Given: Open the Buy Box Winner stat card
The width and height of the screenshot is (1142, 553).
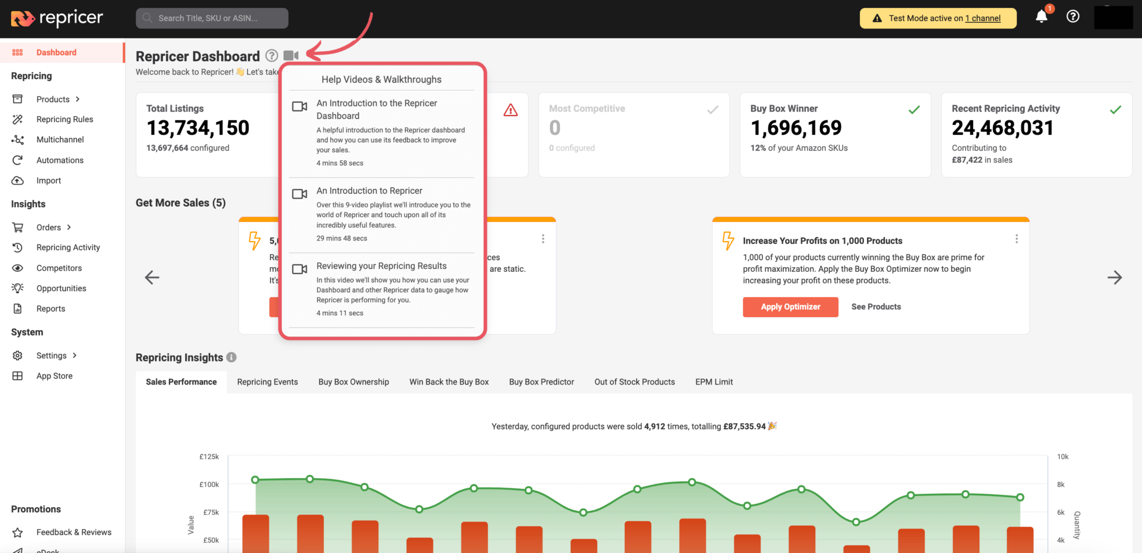Looking at the screenshot, I should pos(835,134).
